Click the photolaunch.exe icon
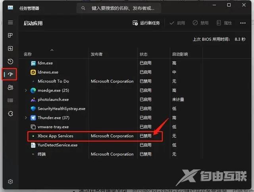This screenshot has width=254, height=192. point(33,100)
